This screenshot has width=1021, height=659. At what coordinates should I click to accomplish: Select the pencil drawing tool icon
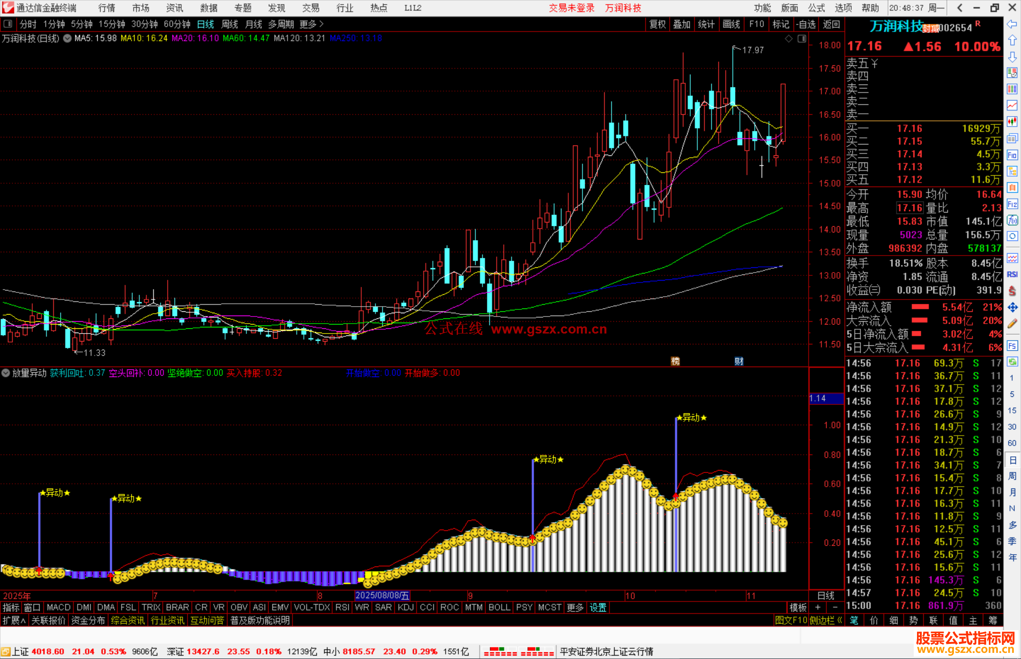tap(1012, 324)
